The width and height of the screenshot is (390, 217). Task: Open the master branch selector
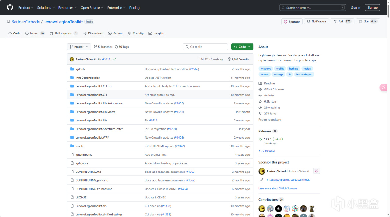click(79, 47)
